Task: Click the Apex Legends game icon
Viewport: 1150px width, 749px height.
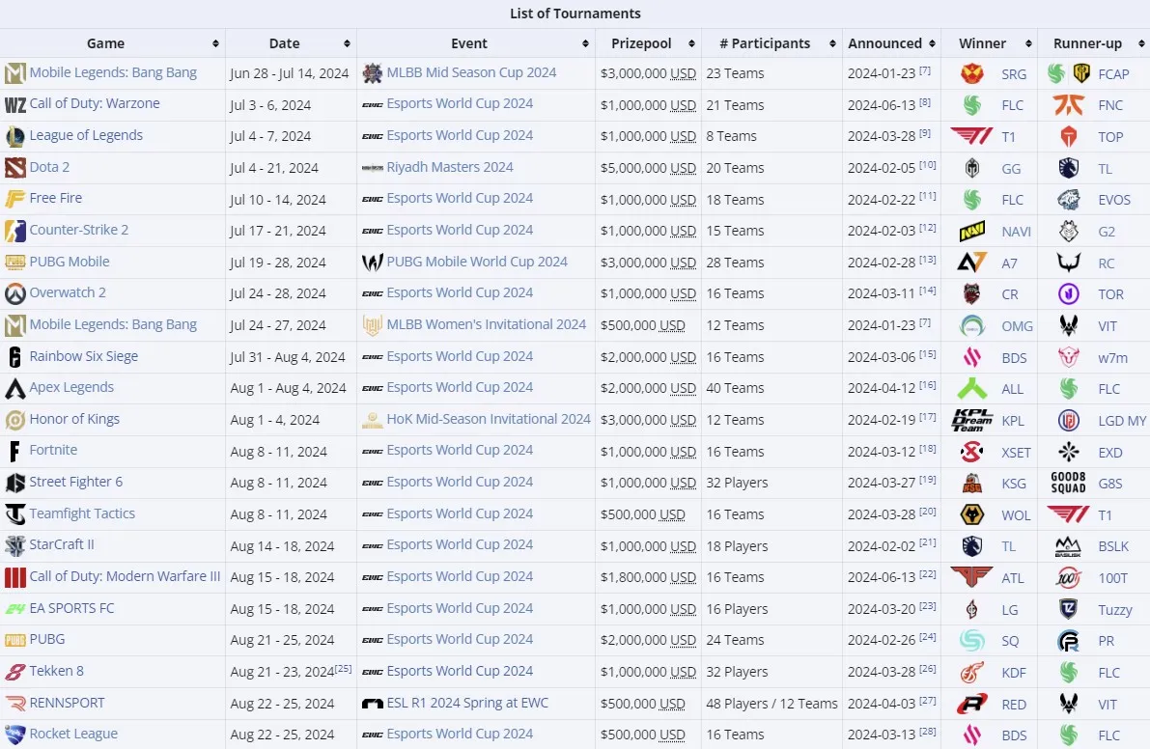Action: 14,388
